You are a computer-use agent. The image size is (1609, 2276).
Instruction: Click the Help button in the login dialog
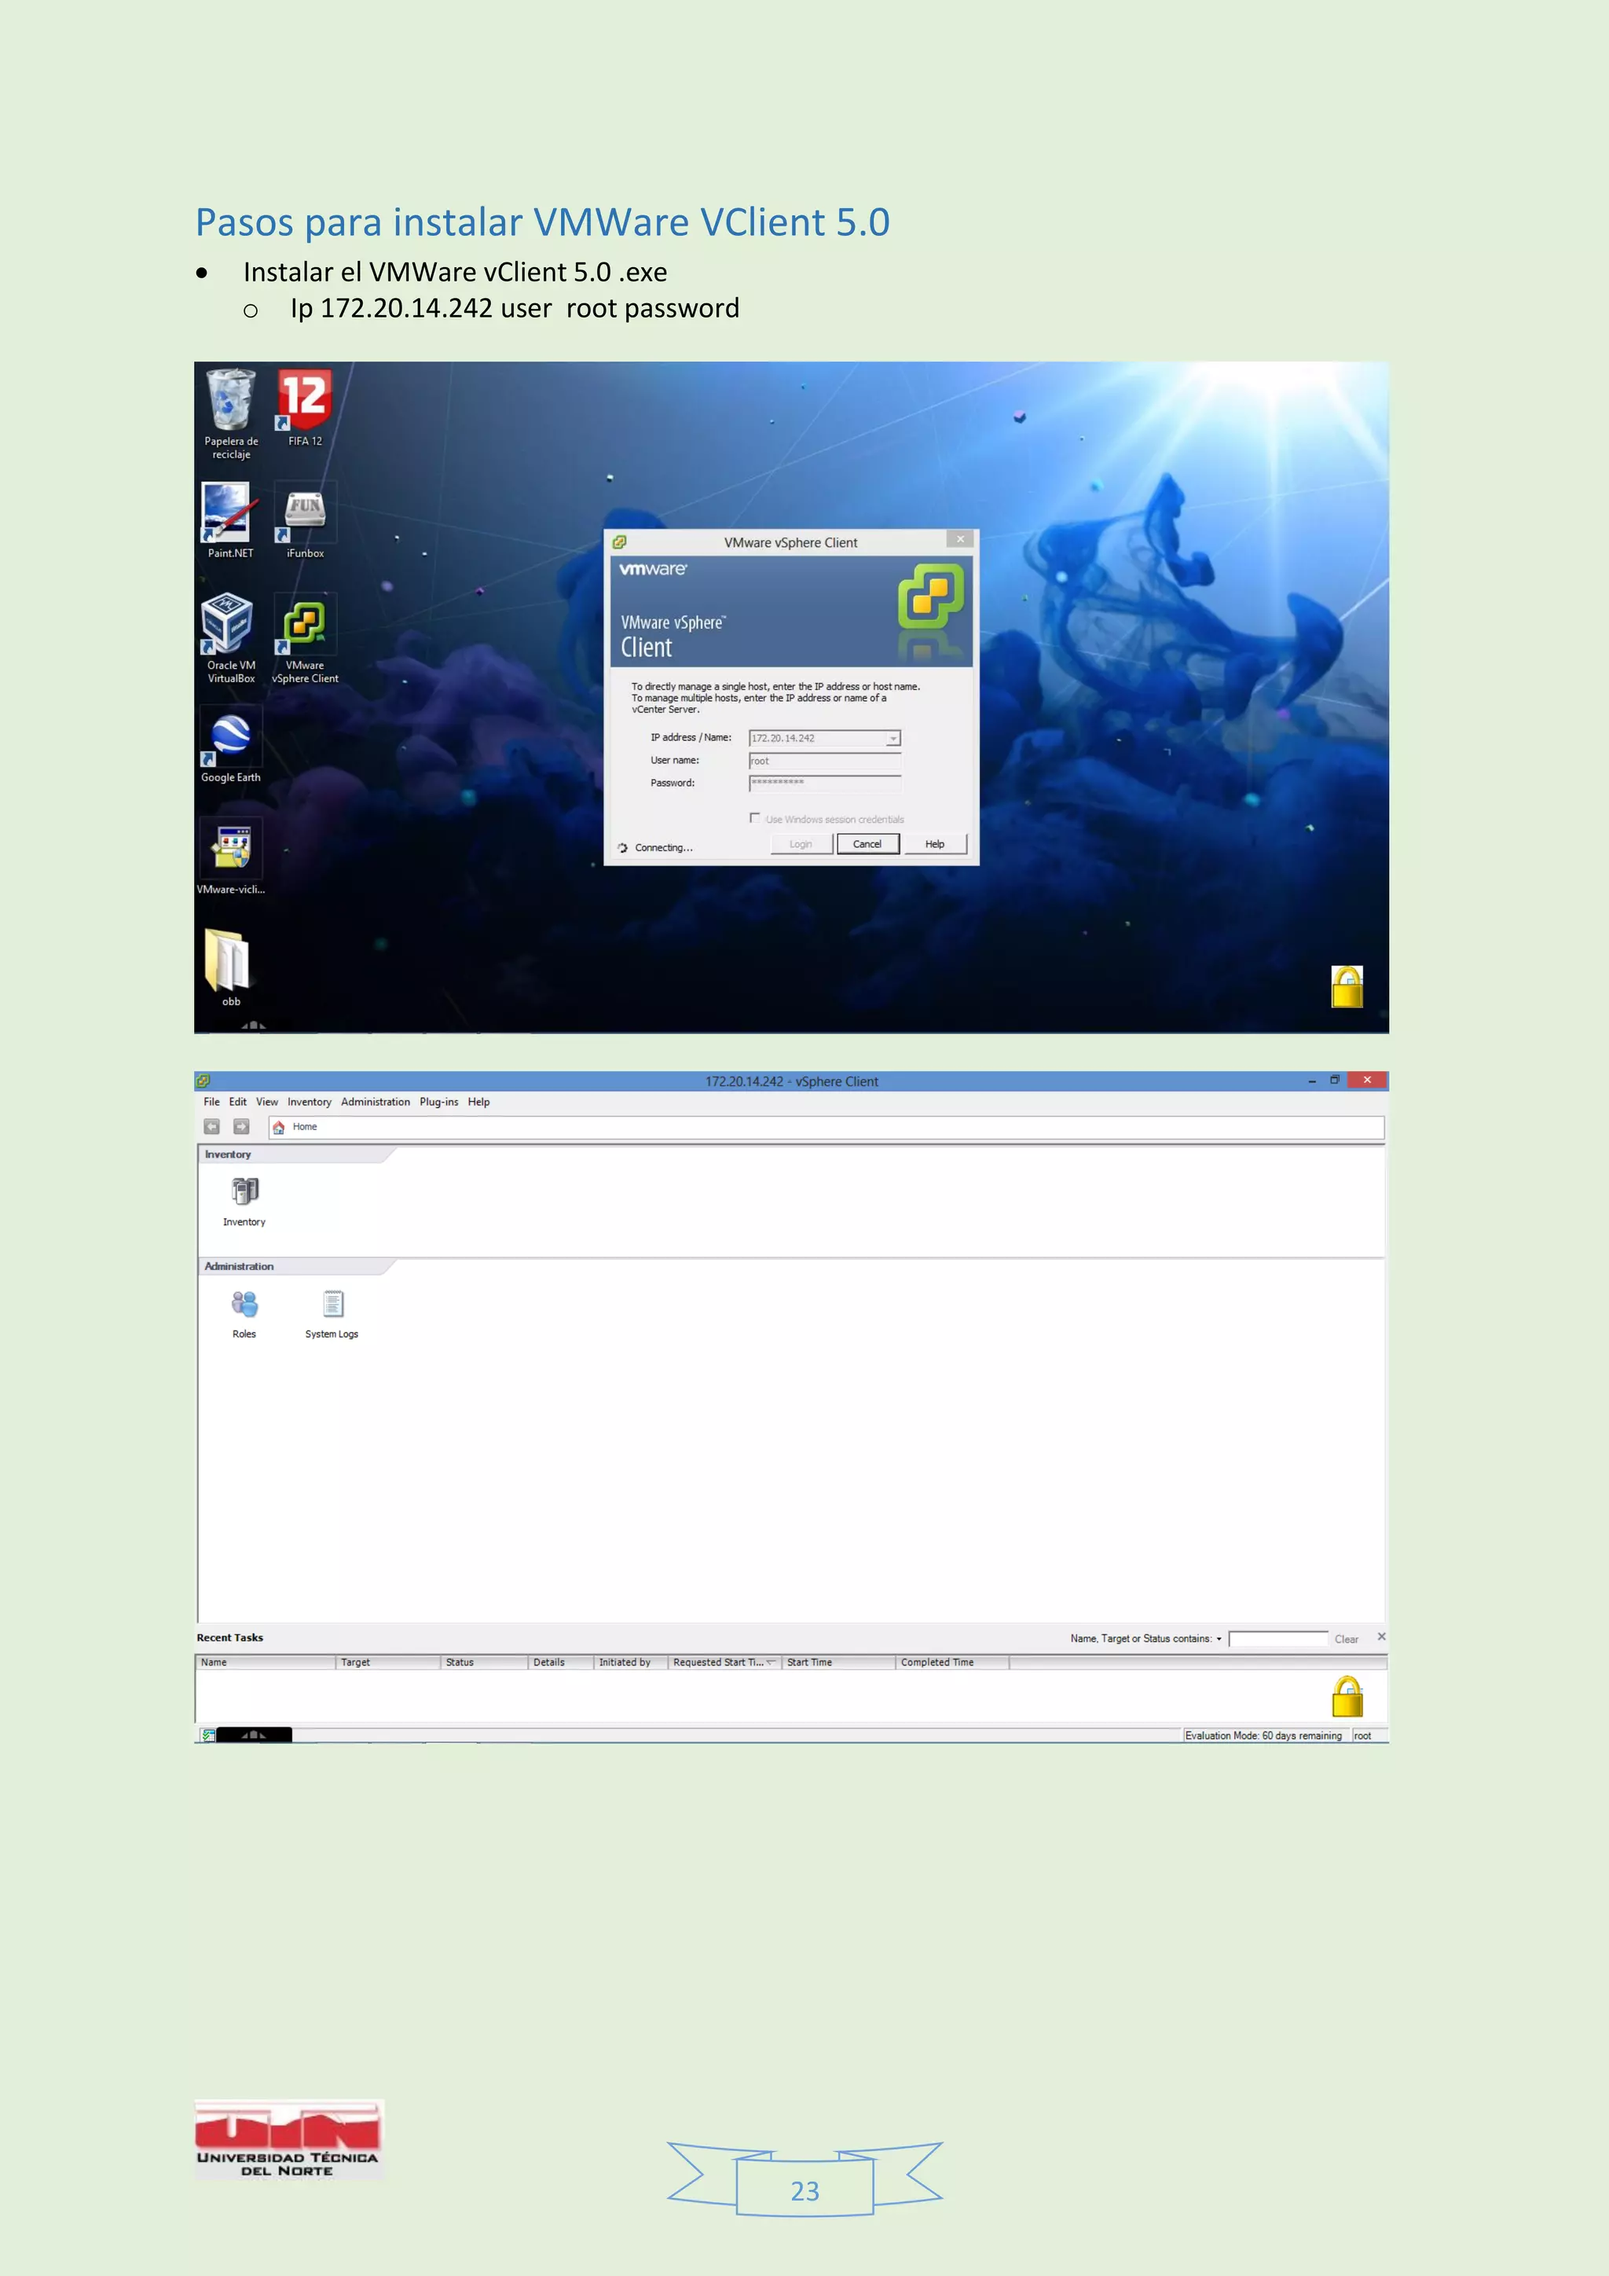pyautogui.click(x=934, y=843)
